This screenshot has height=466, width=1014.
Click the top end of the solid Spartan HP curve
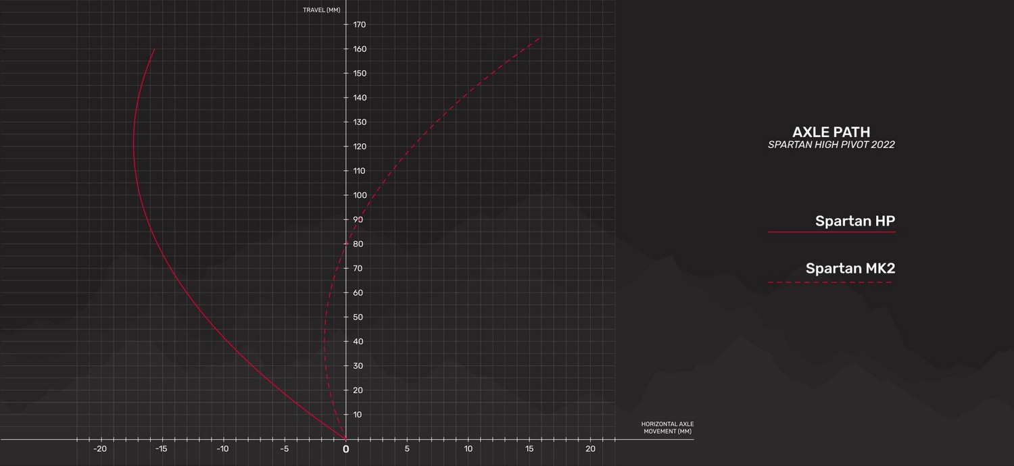click(155, 49)
